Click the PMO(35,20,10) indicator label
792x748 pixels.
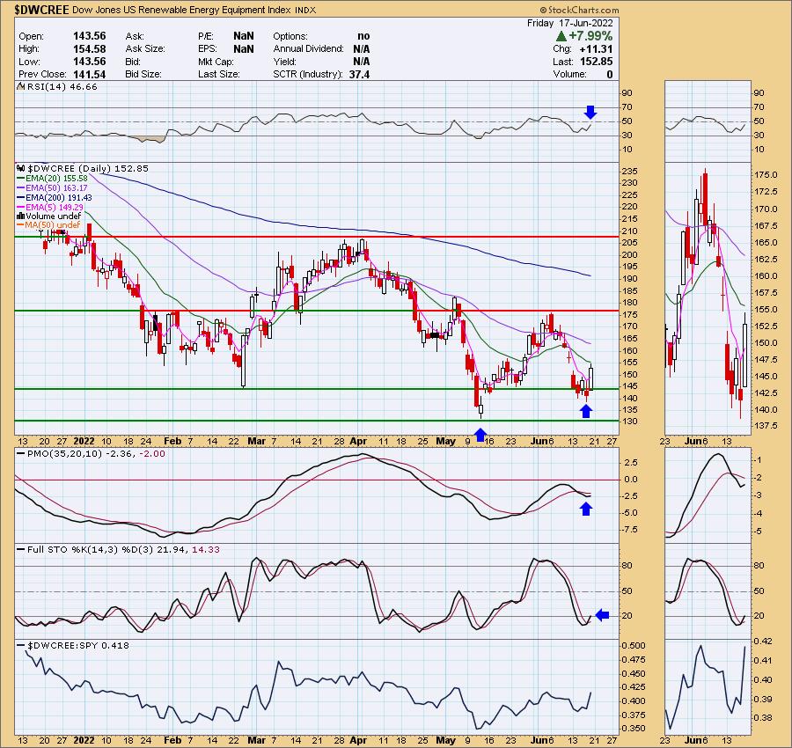tap(62, 452)
